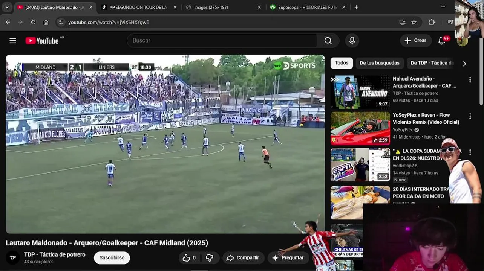Open 20 DÍAS INTERNADO video thumbnail

[360, 202]
